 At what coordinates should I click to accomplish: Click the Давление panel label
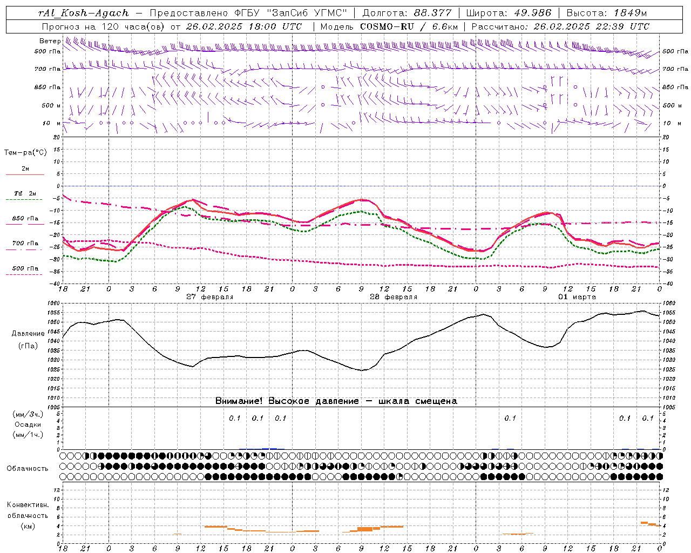28,334
